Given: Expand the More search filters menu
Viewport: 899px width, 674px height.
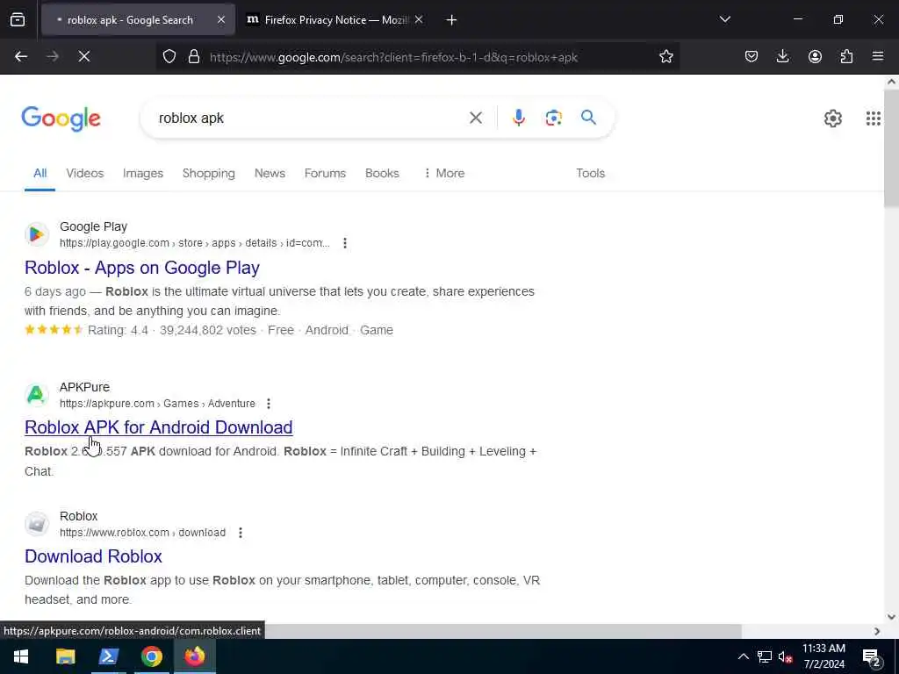Looking at the screenshot, I should tap(444, 173).
